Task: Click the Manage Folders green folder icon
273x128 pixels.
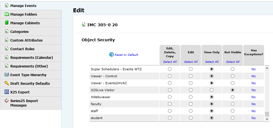Action: (x=7, y=14)
